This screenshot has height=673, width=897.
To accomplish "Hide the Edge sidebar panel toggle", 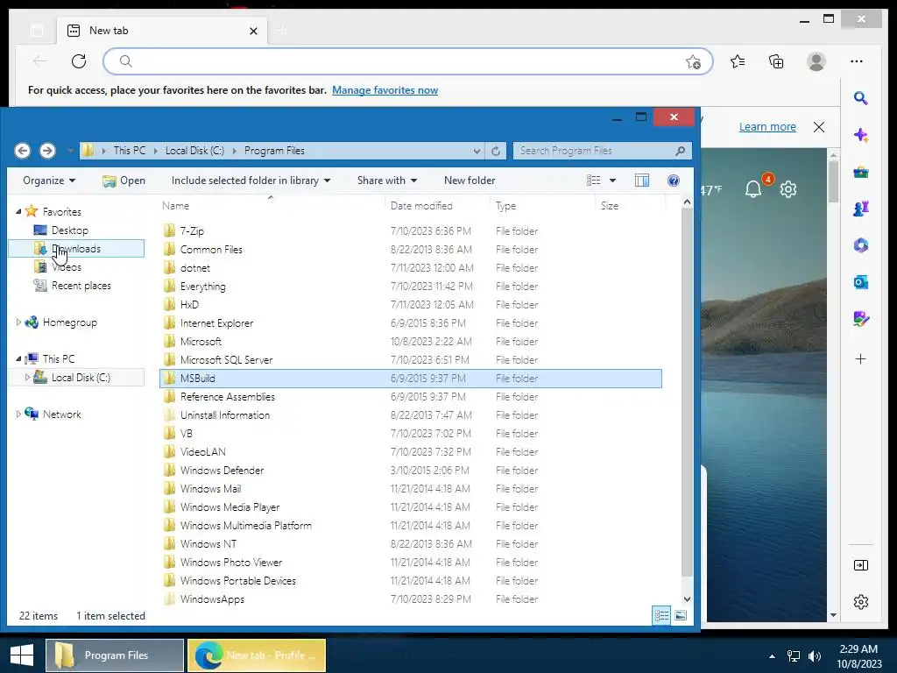I will (860, 565).
